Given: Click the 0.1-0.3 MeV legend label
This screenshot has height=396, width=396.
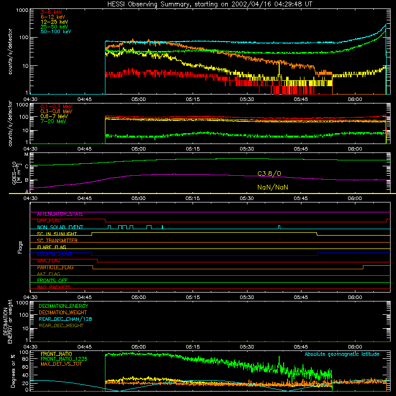Looking at the screenshot, I should [56, 106].
